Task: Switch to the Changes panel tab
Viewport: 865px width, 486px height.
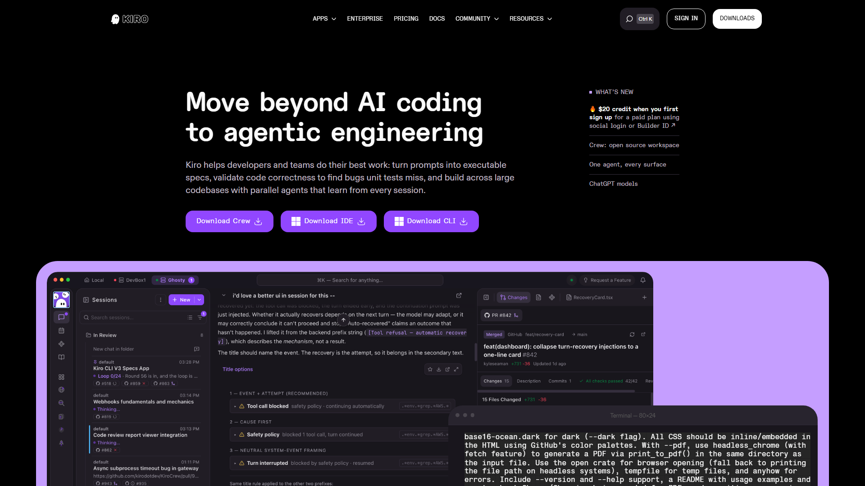Action: click(x=514, y=297)
